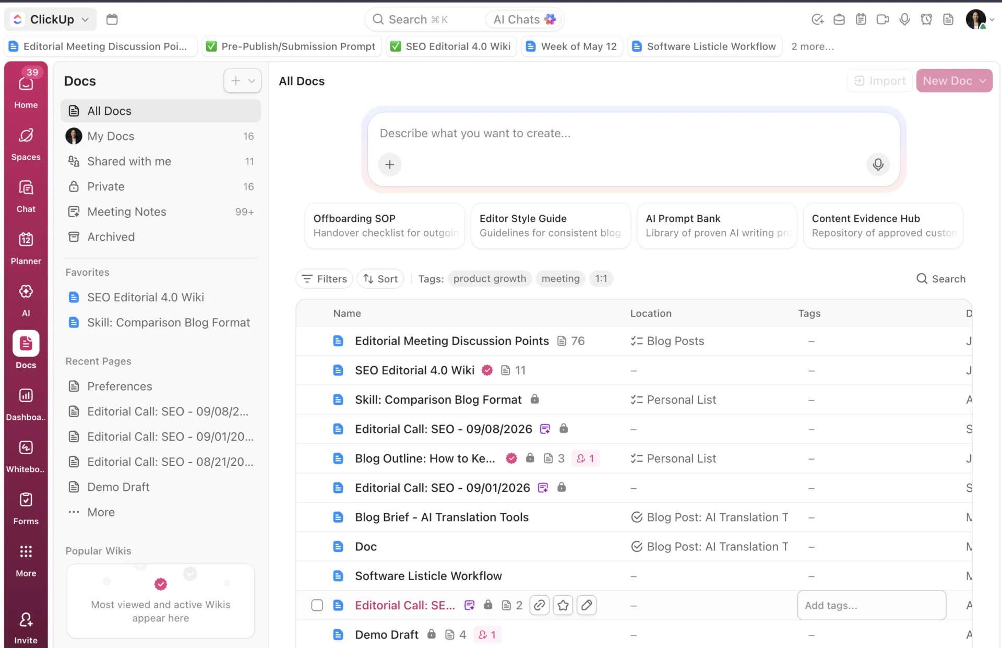The height and width of the screenshot is (648, 1002).
Task: Expand the New Doc dropdown arrow
Action: (x=983, y=81)
